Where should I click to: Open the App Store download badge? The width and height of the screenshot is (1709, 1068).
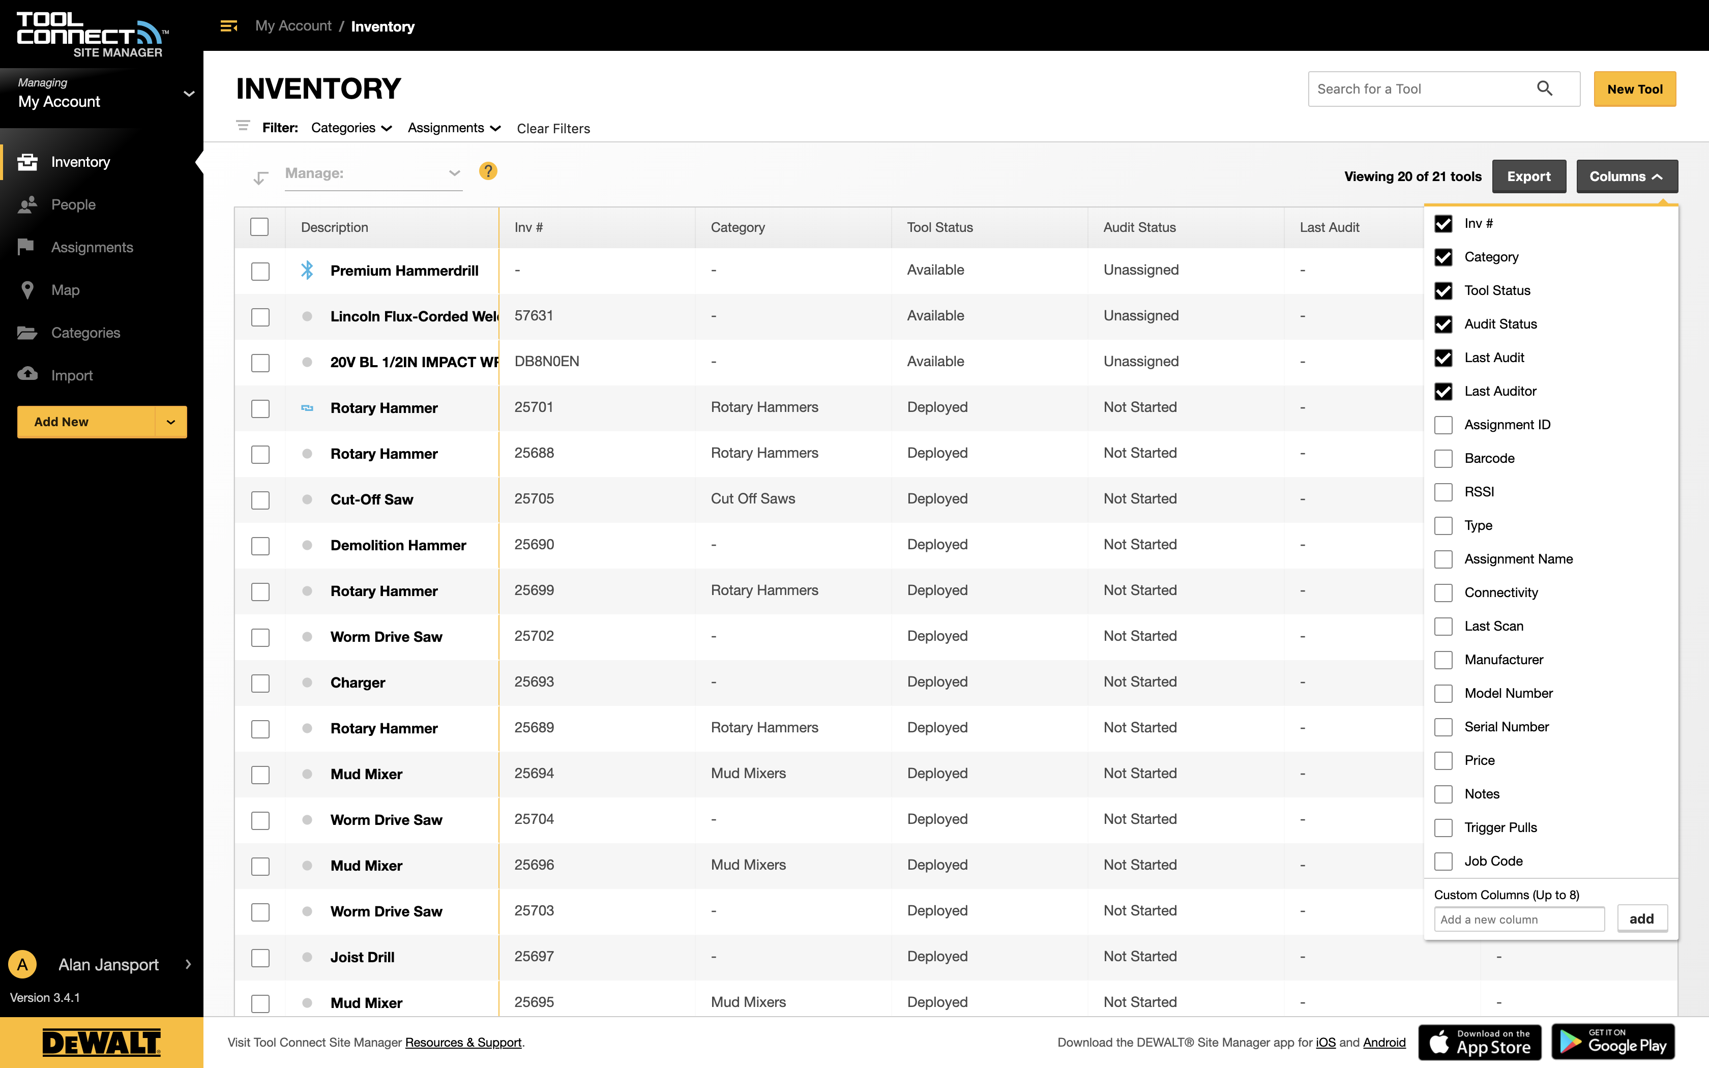click(1480, 1042)
